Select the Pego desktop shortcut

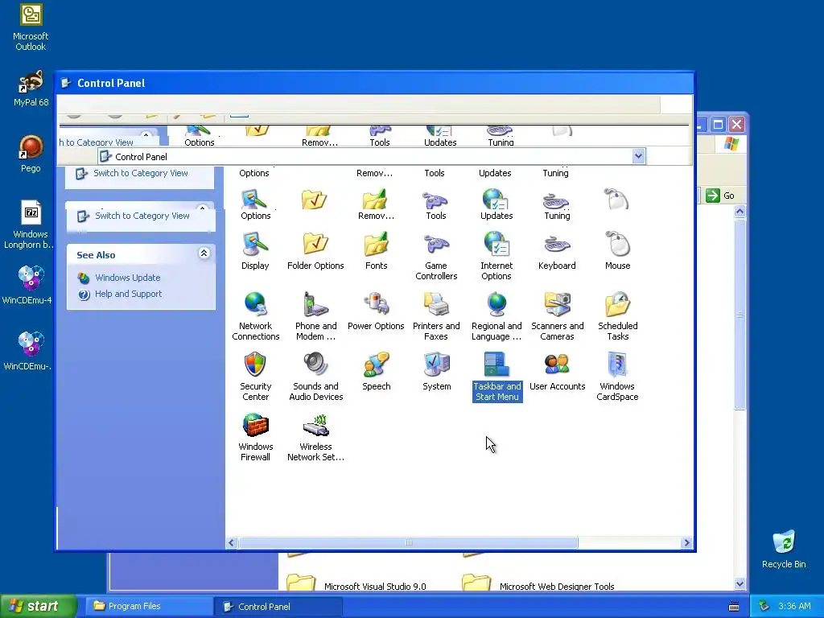[31, 154]
